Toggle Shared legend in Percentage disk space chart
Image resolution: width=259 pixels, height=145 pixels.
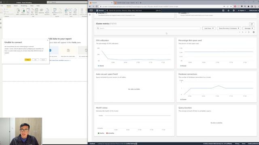183,66
